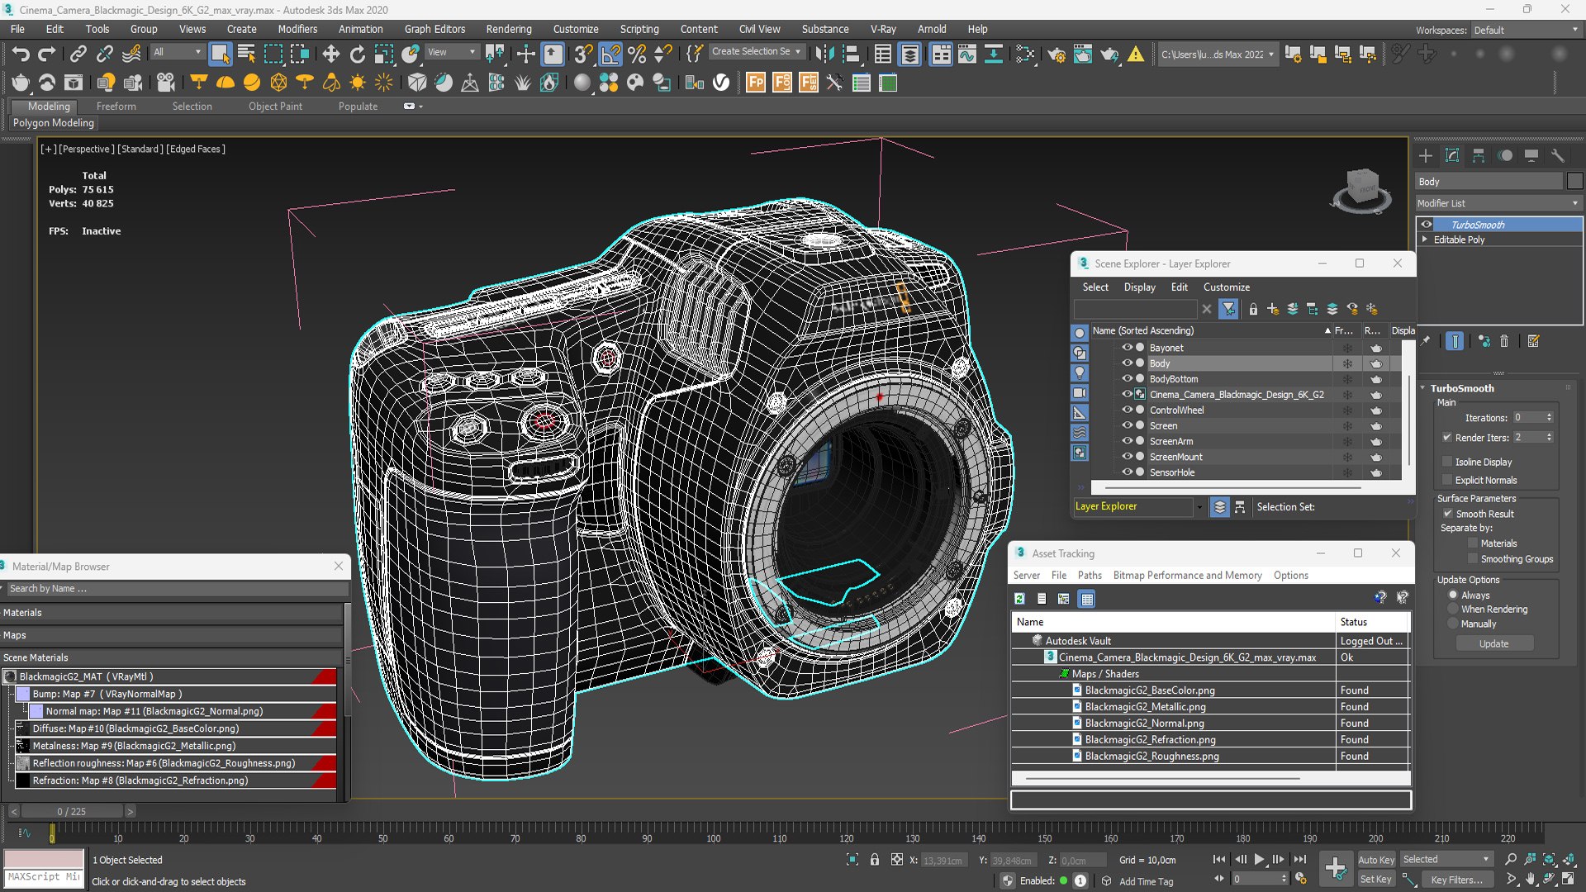The height and width of the screenshot is (892, 1586).
Task: Go to timeline start
Action: (x=1219, y=859)
